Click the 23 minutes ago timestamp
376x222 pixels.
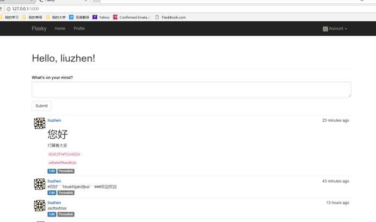click(336, 120)
